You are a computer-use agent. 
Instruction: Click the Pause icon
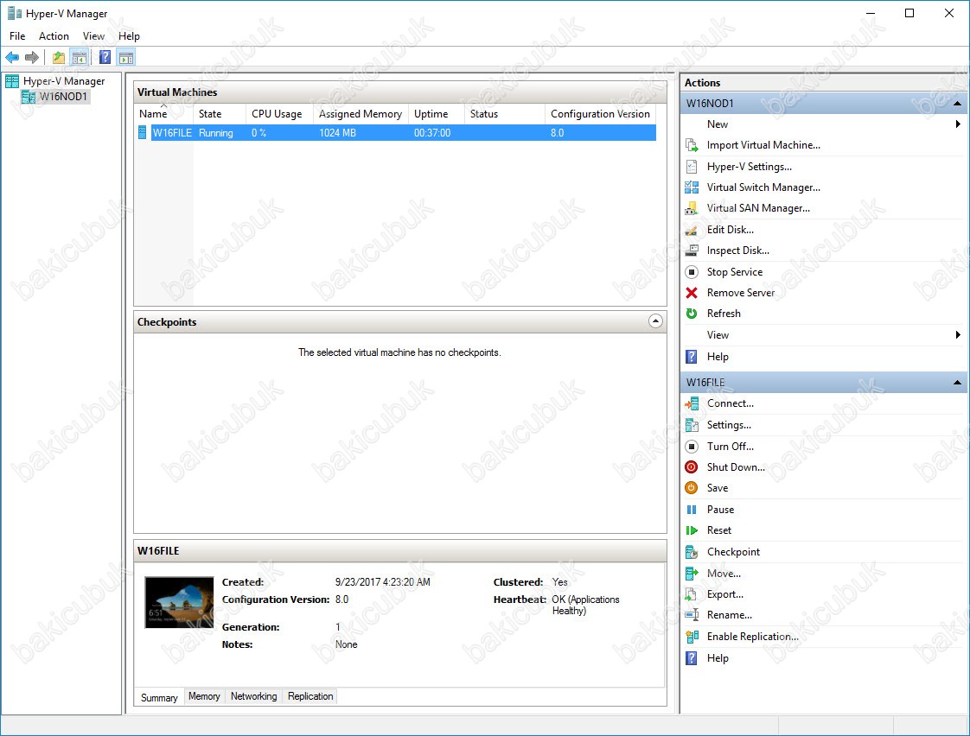coord(692,510)
